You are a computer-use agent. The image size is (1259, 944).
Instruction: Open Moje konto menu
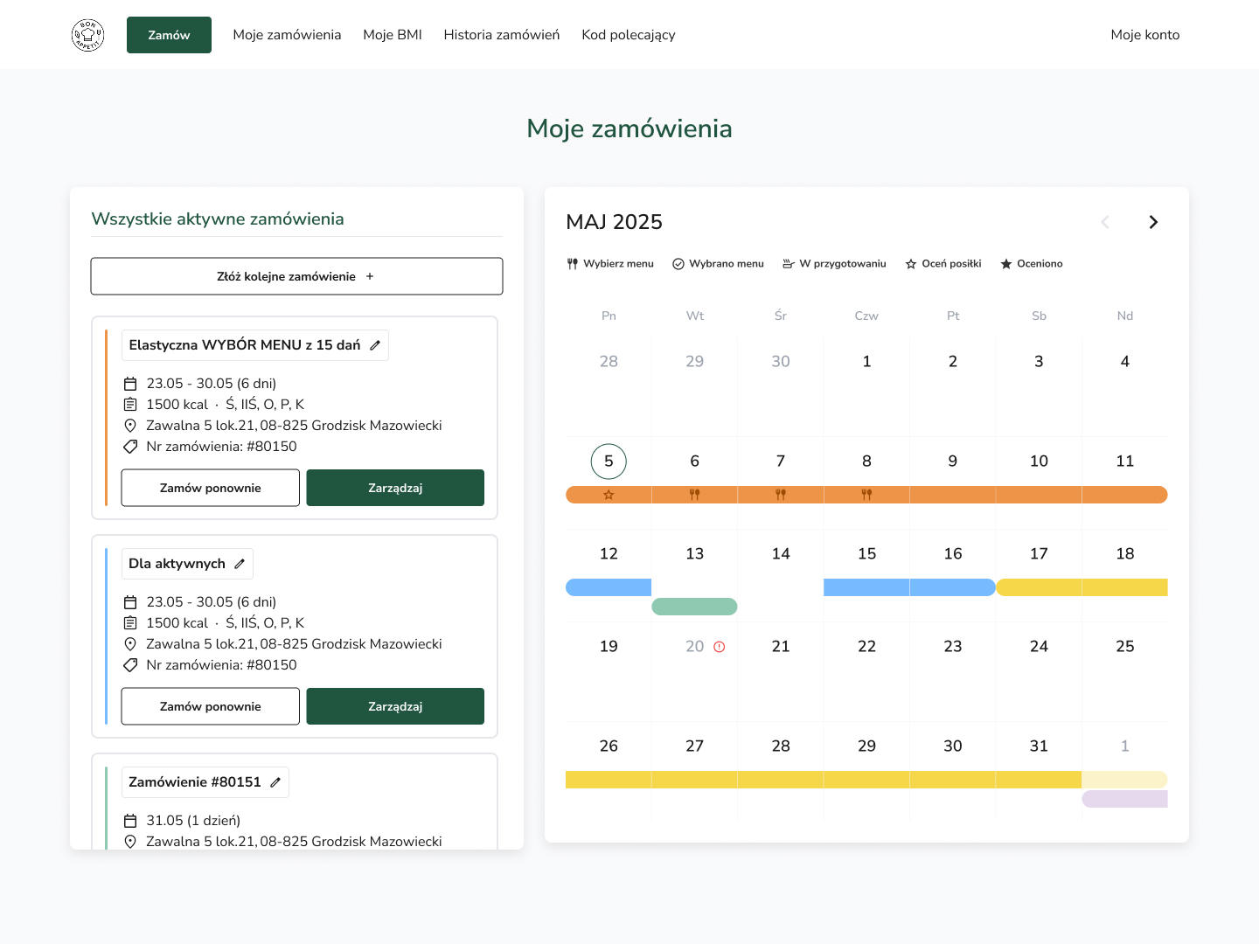click(1144, 35)
